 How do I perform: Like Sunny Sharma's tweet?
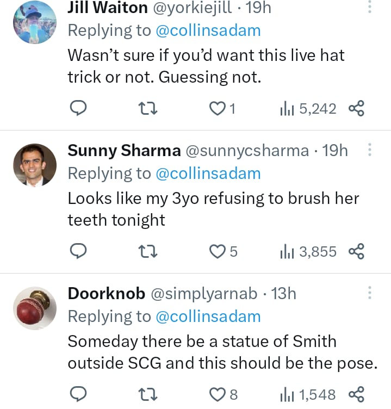click(218, 251)
